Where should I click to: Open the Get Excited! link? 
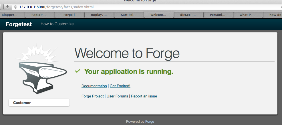pos(120,86)
